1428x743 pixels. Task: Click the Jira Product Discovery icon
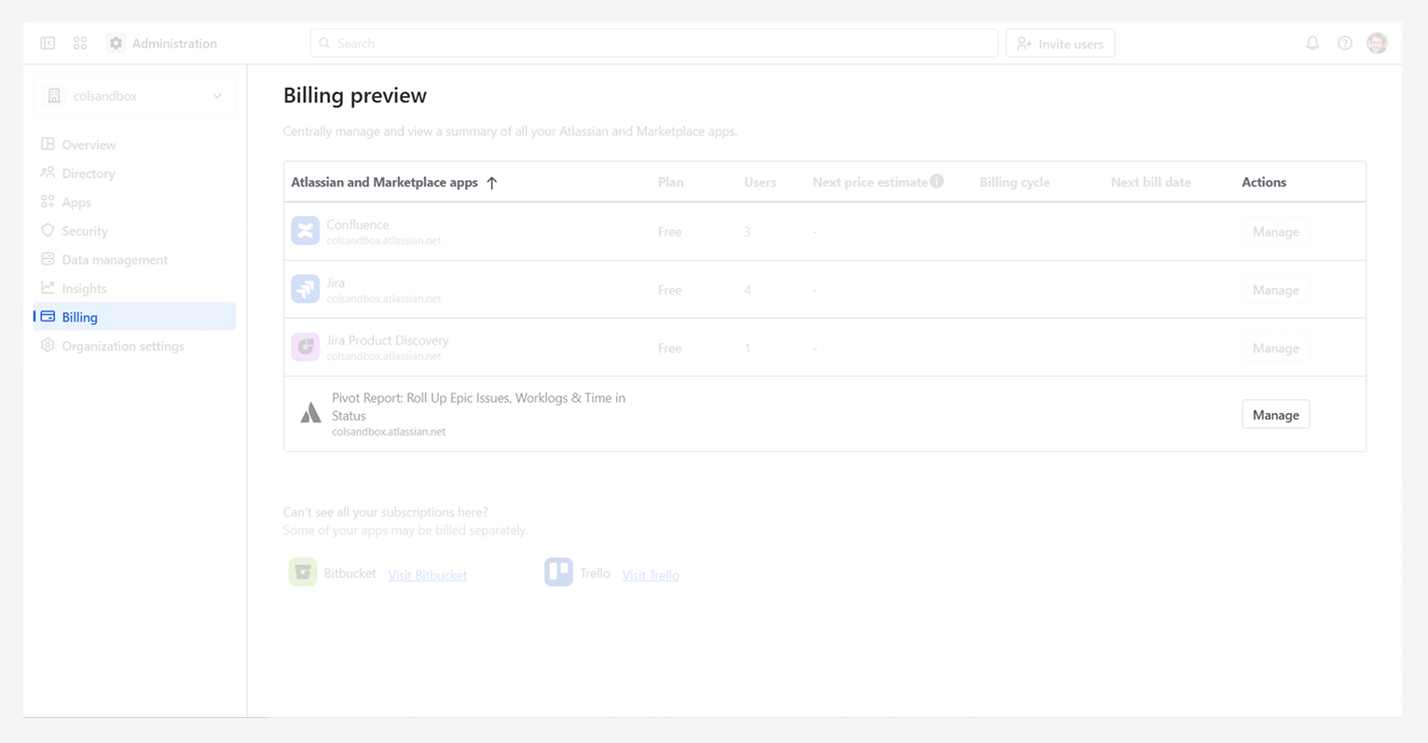click(x=305, y=347)
